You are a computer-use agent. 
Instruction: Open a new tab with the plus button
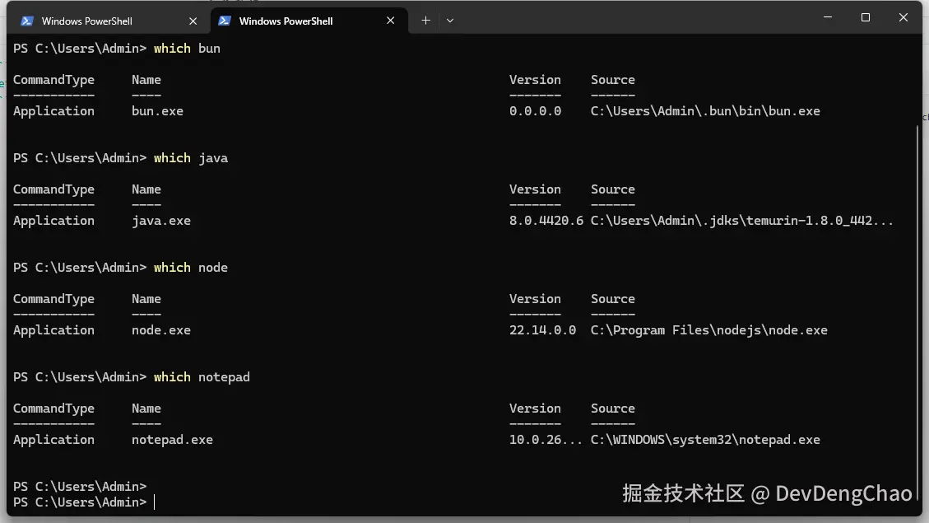tap(425, 21)
